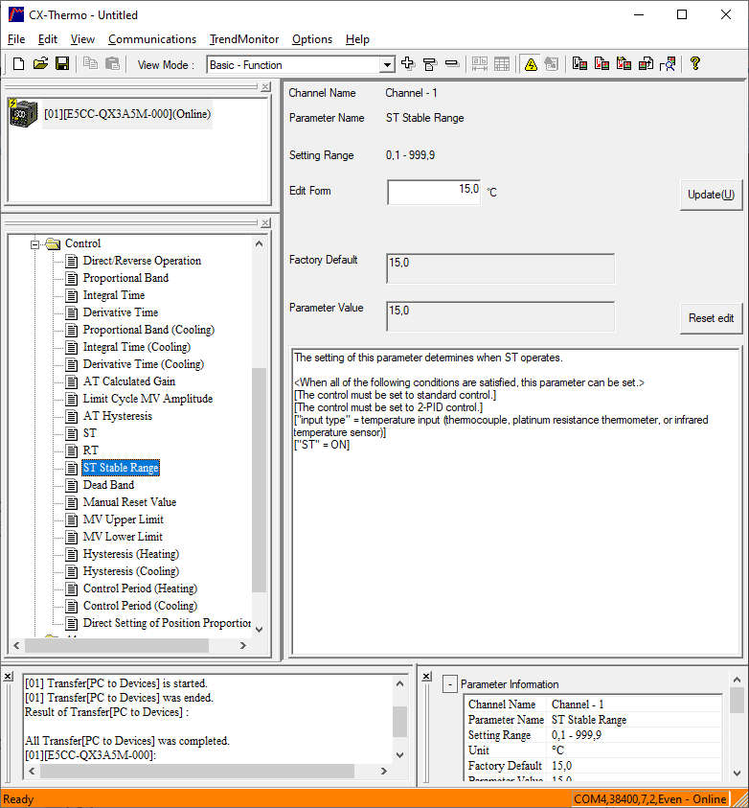Save with the floppy disk icon
Screen dimensions: 749x808
[x=62, y=64]
